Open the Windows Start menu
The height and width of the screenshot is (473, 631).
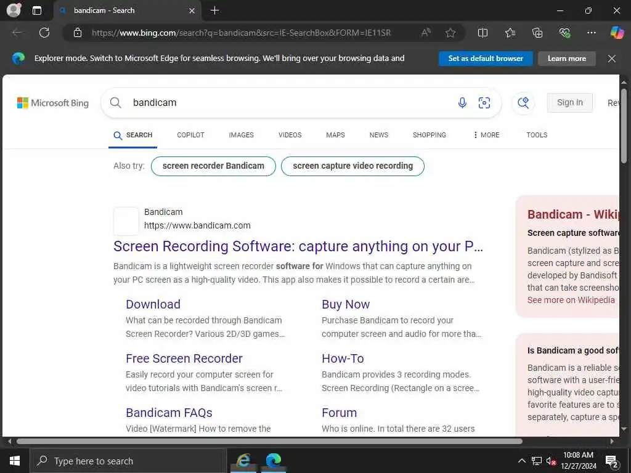pos(15,461)
